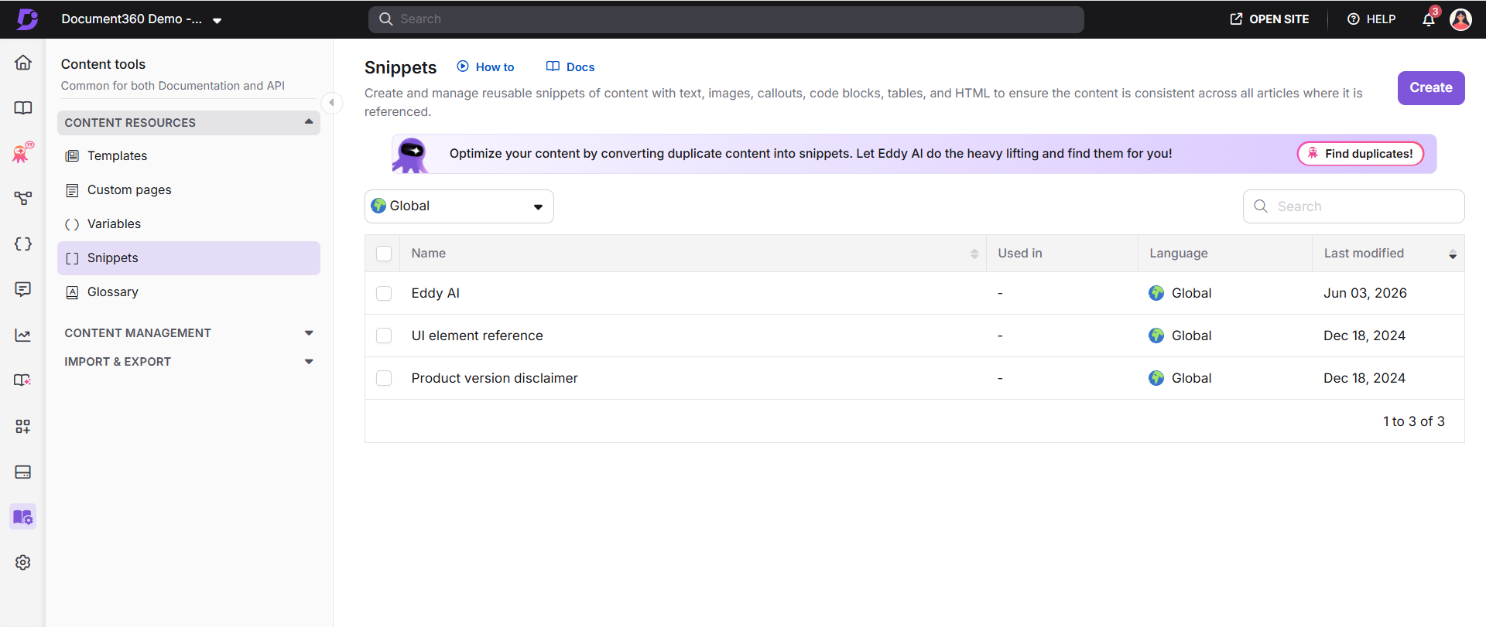Expand IMPORT & EXPORT section
The image size is (1486, 627).
(189, 362)
